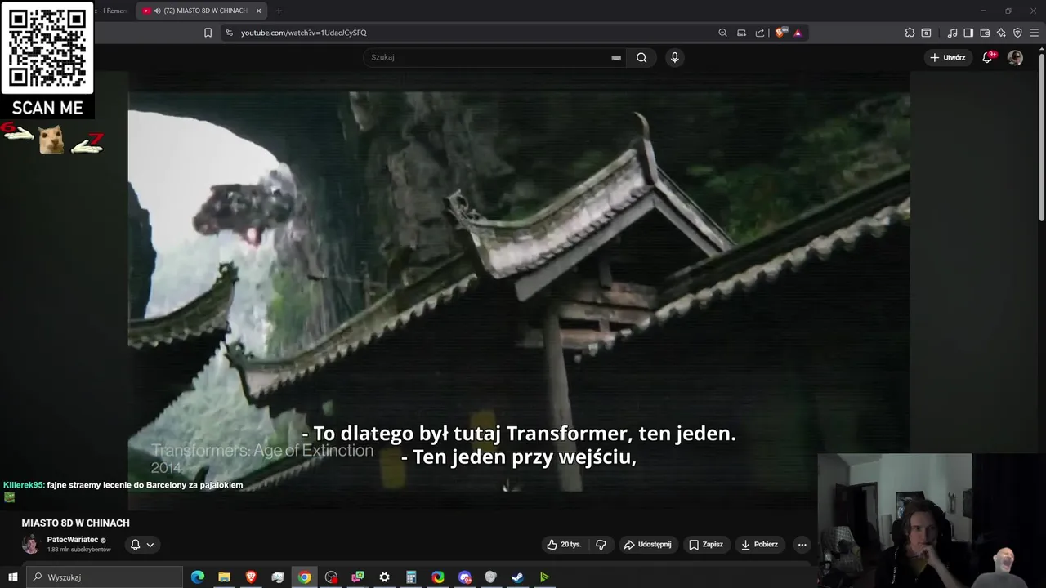Click the Utwórz create button
Viewport: 1046px width, 588px height.
coord(947,57)
